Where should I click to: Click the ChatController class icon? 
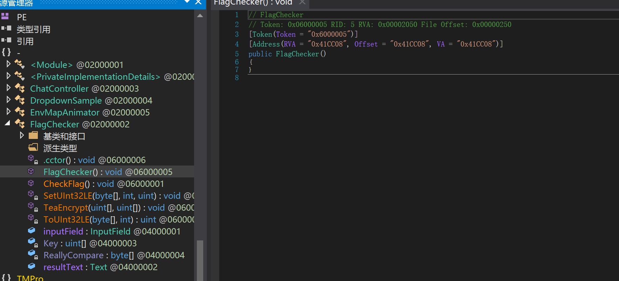coord(20,88)
